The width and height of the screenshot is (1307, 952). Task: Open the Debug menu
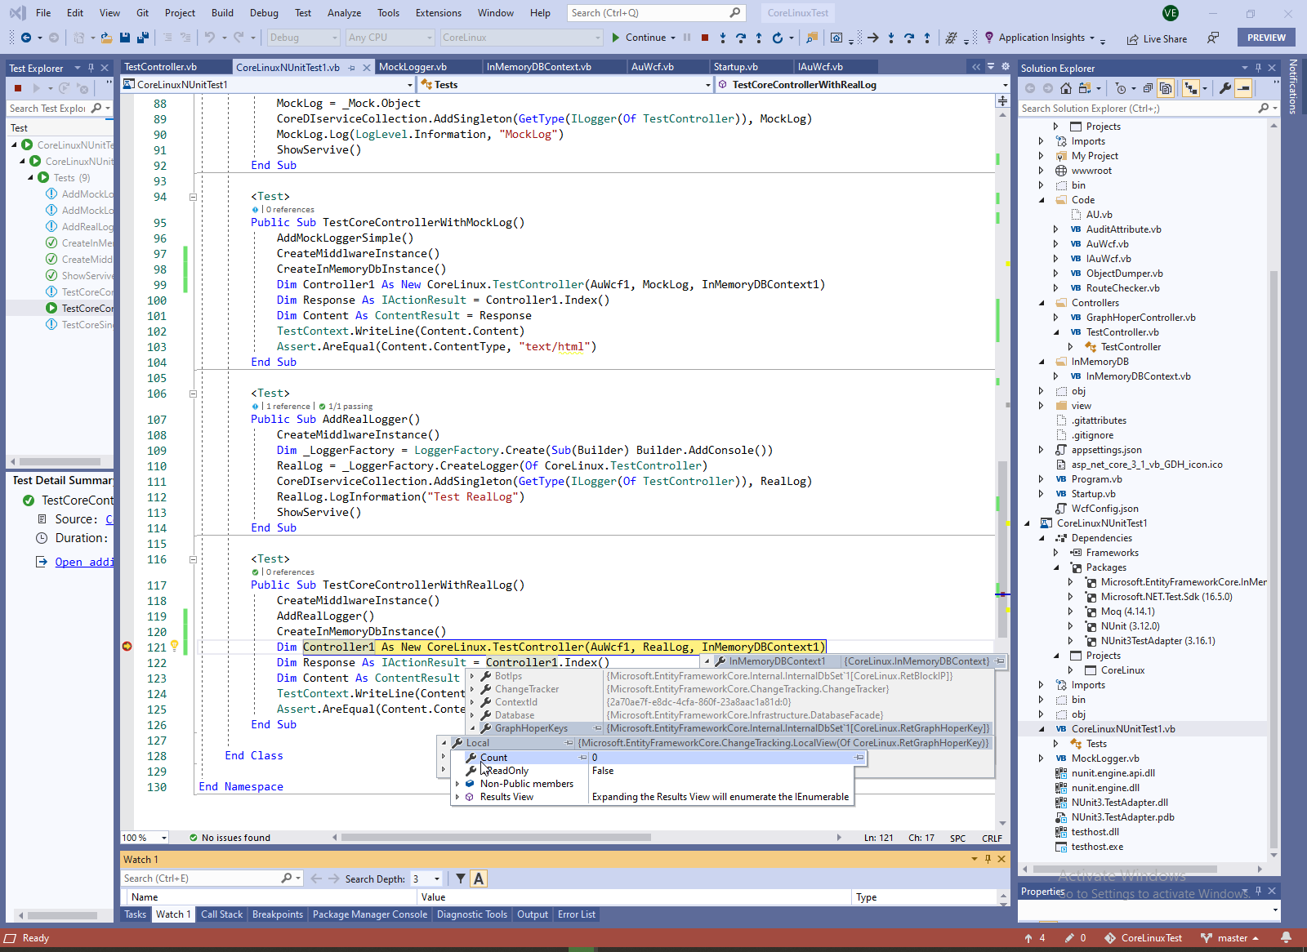(263, 13)
